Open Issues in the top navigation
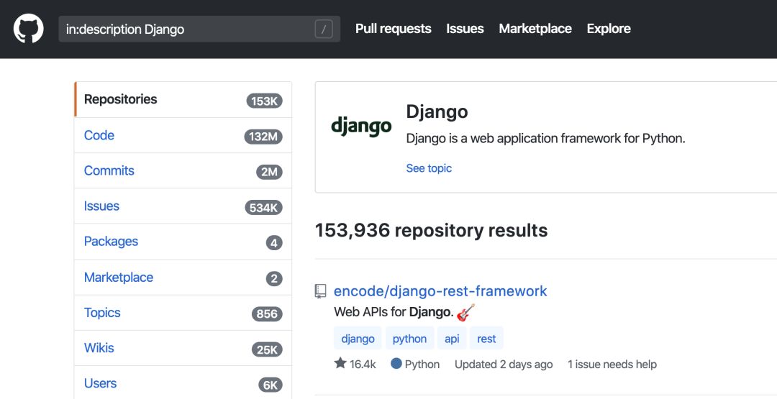 point(465,29)
